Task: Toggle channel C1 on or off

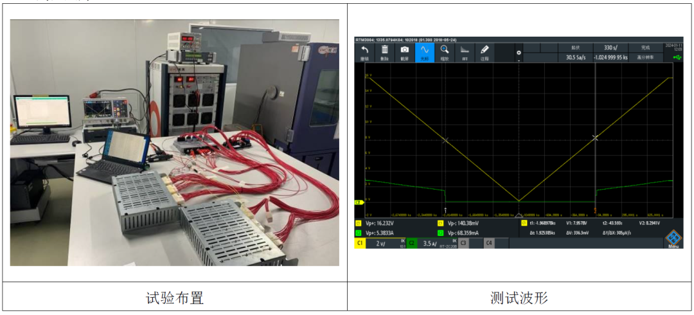Action: pyautogui.click(x=360, y=244)
